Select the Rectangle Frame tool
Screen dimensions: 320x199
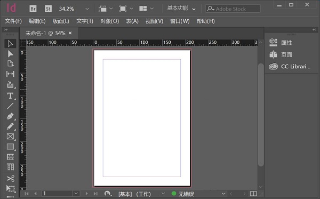coord(10,137)
